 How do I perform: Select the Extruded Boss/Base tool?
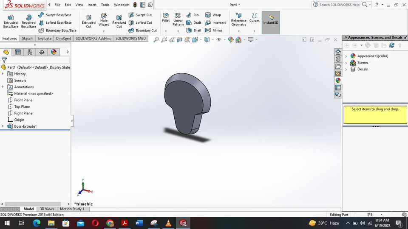click(x=11, y=21)
